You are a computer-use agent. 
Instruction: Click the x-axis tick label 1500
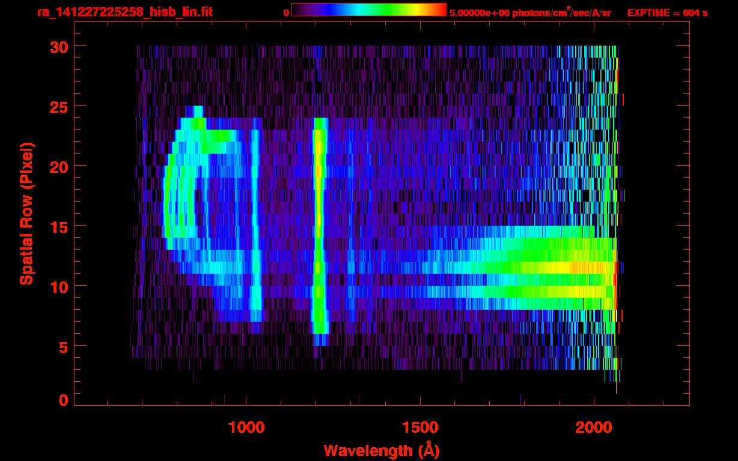420,427
